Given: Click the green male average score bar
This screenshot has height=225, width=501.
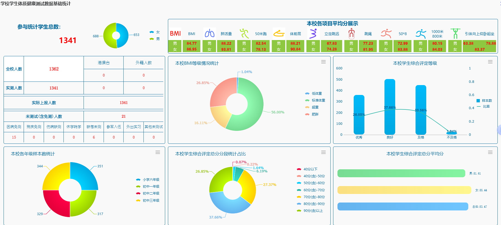Looking at the screenshot, I should click(x=401, y=173).
